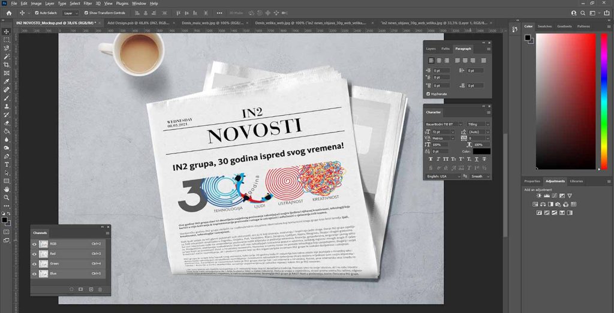Switch to the Libraries panel tab
The image size is (614, 313).
(576, 180)
